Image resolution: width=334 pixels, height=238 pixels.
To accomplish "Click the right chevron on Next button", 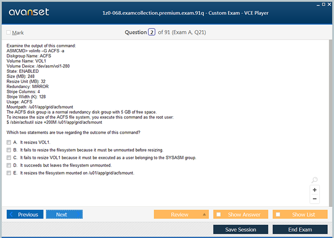I will click(78, 214).
